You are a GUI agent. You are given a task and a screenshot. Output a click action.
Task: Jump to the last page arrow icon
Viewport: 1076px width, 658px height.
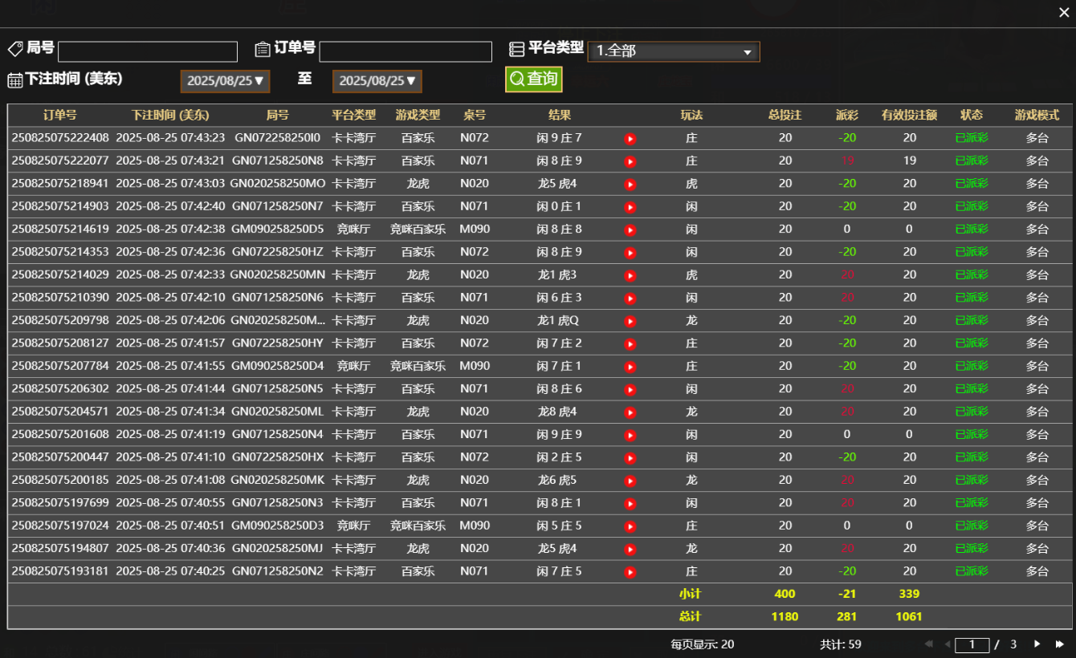pyautogui.click(x=1059, y=644)
